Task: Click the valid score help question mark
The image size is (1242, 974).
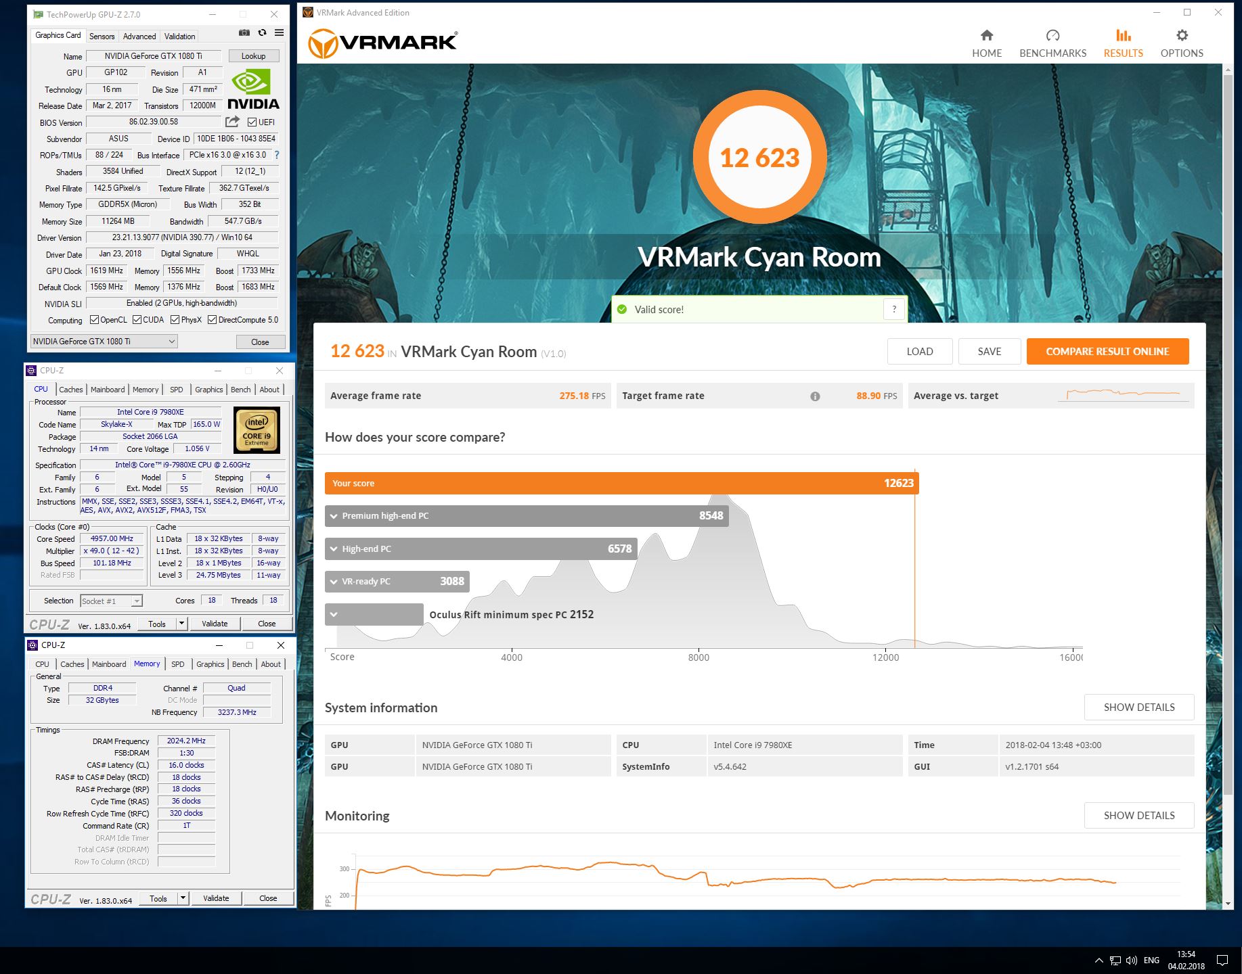Action: [894, 309]
